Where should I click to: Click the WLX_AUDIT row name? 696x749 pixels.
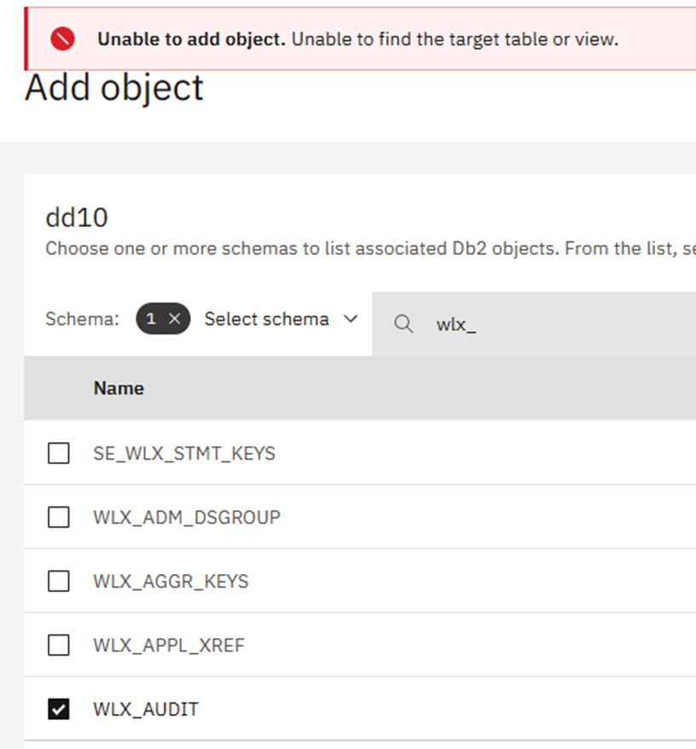coord(146,709)
